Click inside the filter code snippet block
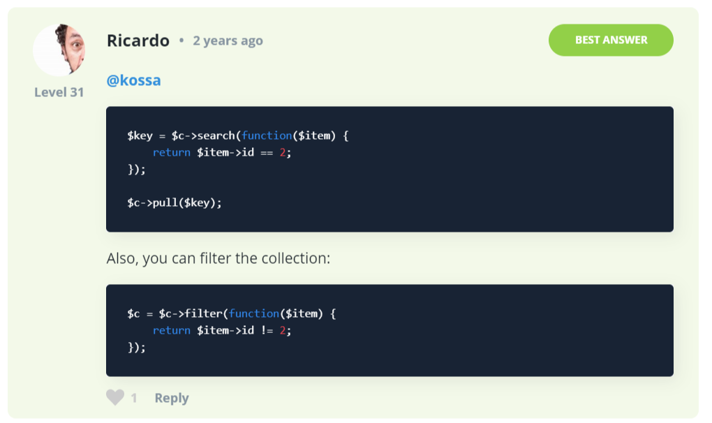Viewport: 712px width, 423px height. (390, 330)
